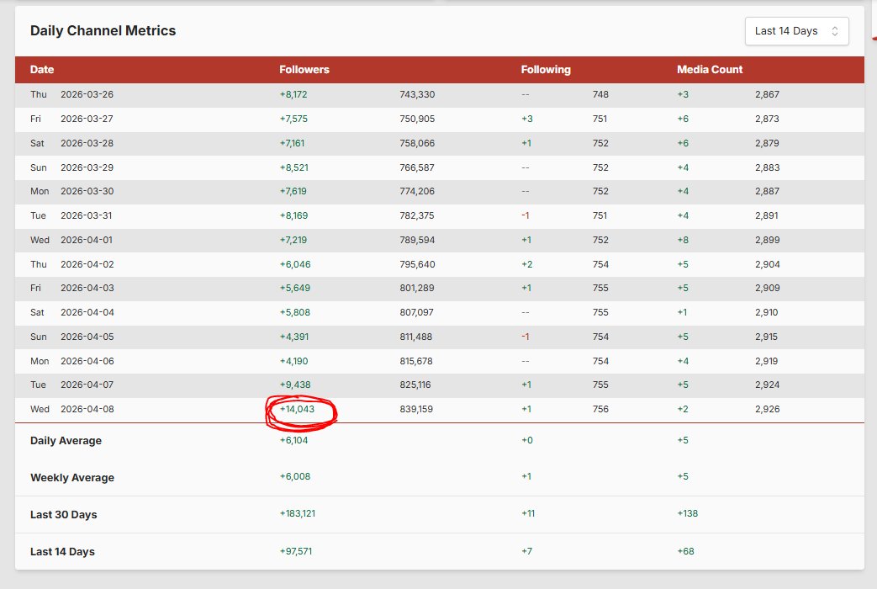Click the Last 30 Days row label
This screenshot has width=877, height=589.
tap(64, 515)
